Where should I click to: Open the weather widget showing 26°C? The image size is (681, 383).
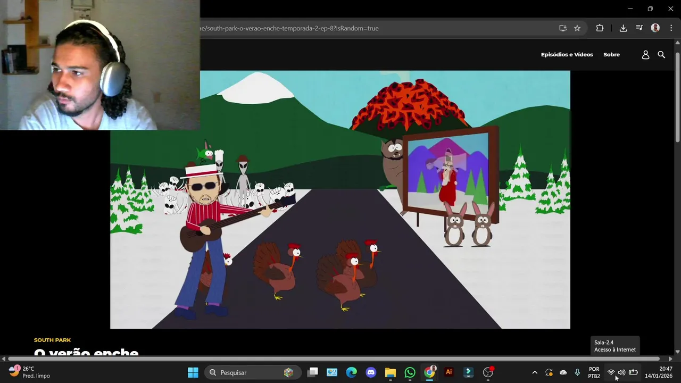click(30, 372)
